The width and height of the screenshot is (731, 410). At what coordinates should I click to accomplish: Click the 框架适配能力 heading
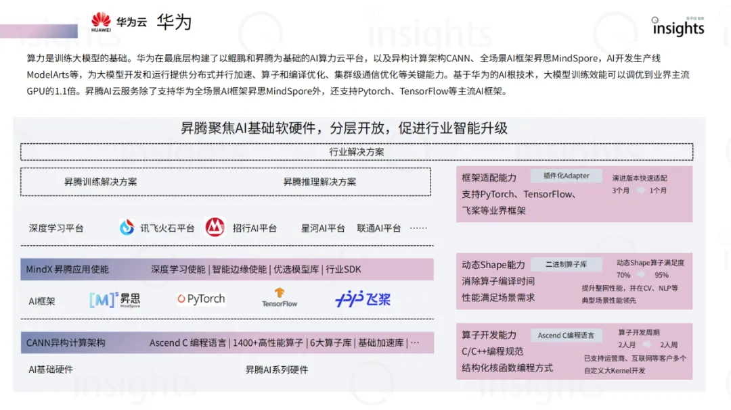click(489, 178)
